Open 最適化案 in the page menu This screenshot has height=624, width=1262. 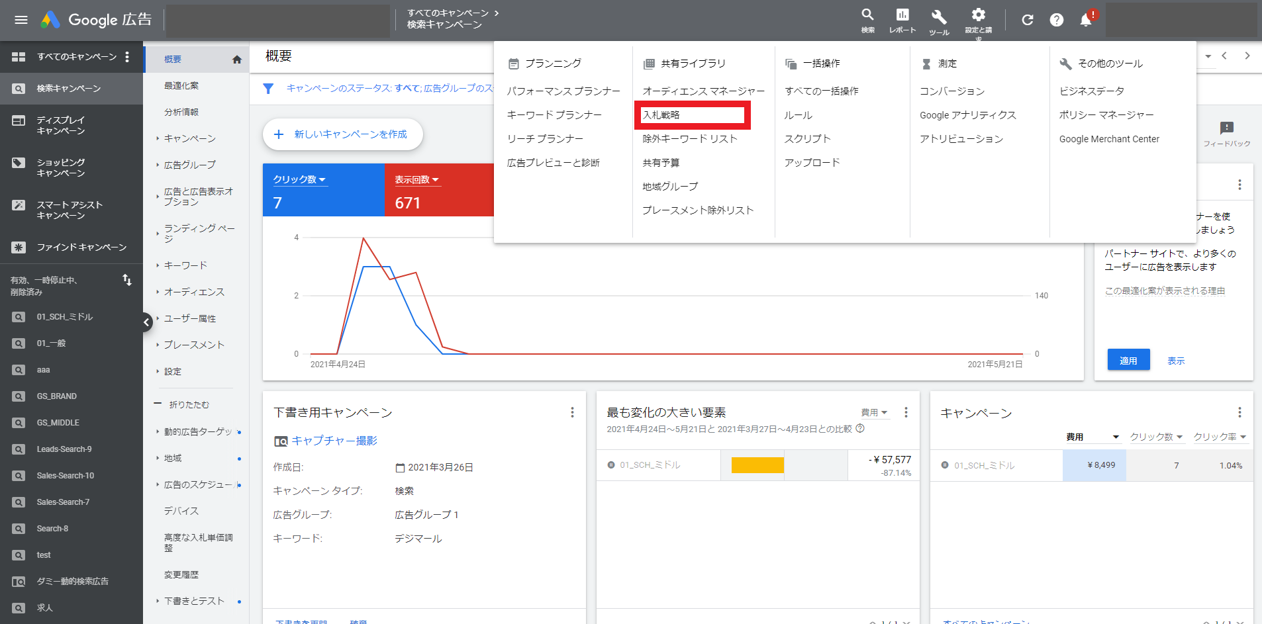pos(181,86)
